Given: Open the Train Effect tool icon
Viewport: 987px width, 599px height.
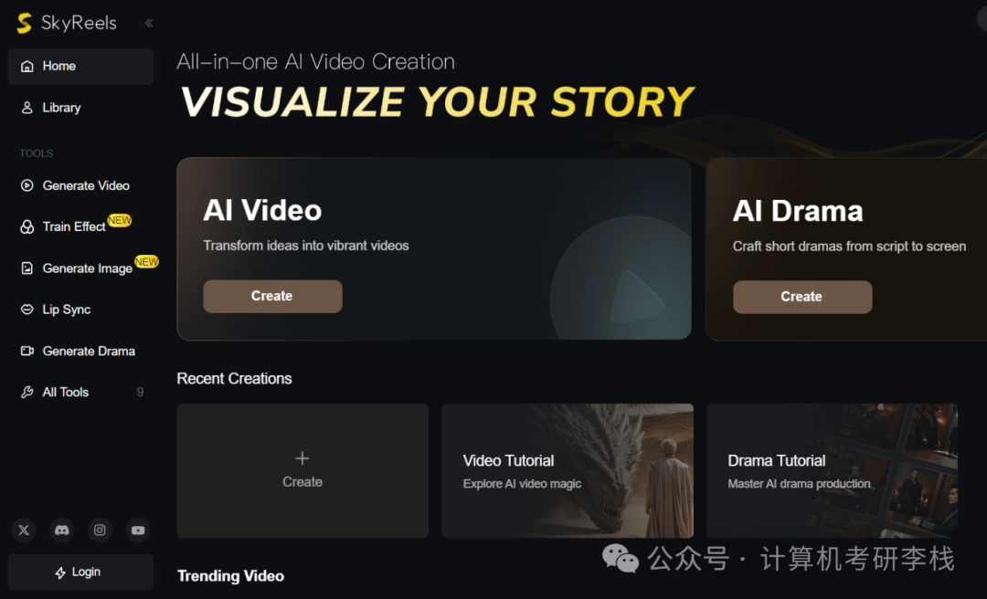Looking at the screenshot, I should click(27, 227).
